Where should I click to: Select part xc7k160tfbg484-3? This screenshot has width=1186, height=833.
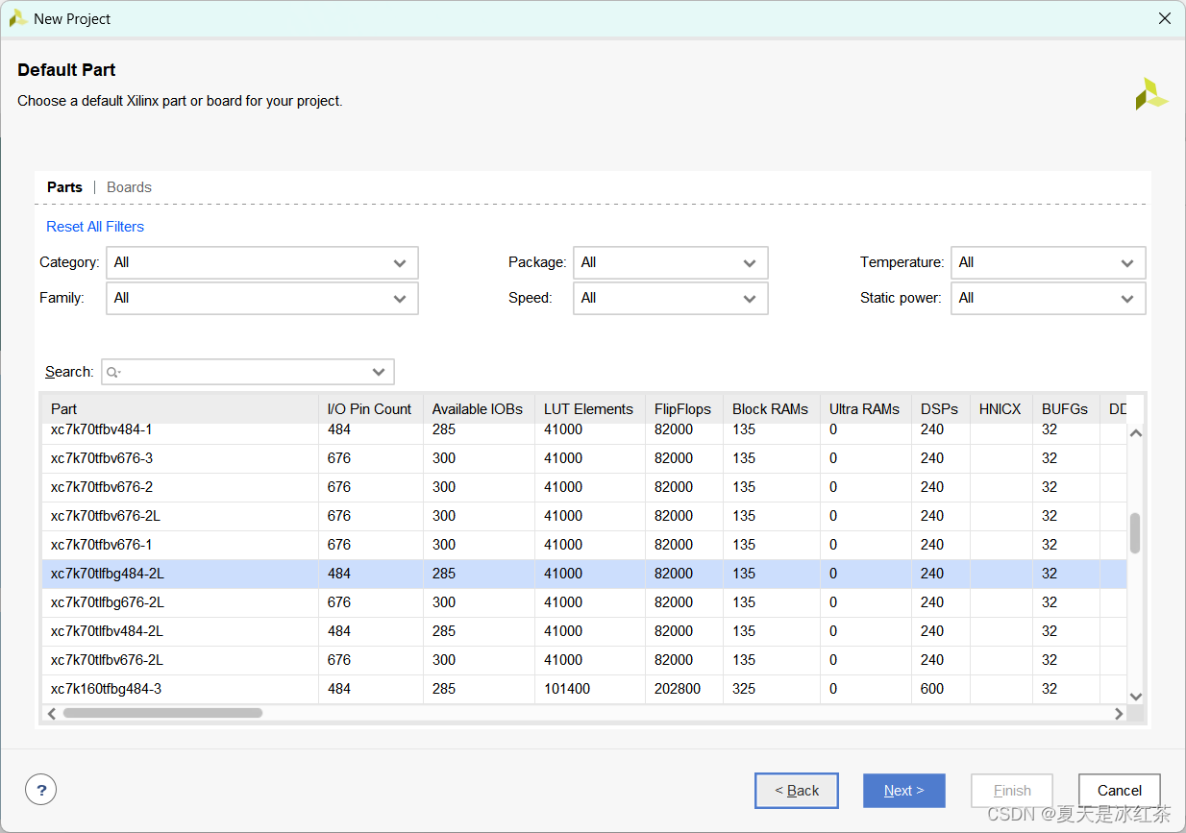583,689
